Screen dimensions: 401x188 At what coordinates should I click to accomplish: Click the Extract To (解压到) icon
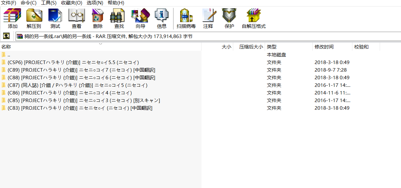tap(34, 16)
